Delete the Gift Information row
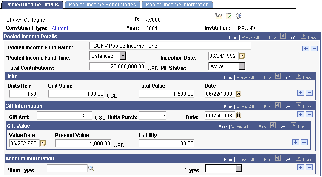The image size is (322, 177). tap(309, 114)
